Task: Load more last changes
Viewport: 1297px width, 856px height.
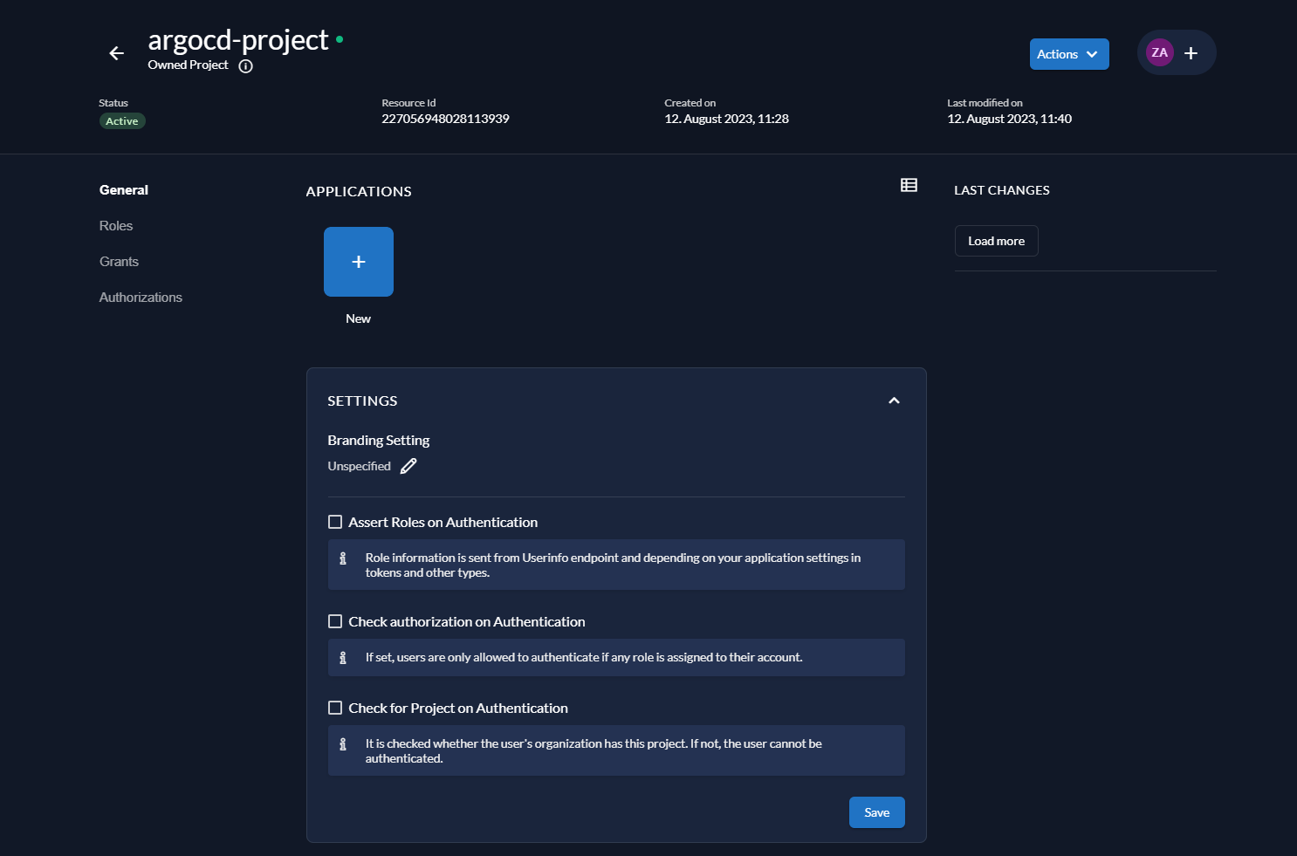Action: (996, 241)
